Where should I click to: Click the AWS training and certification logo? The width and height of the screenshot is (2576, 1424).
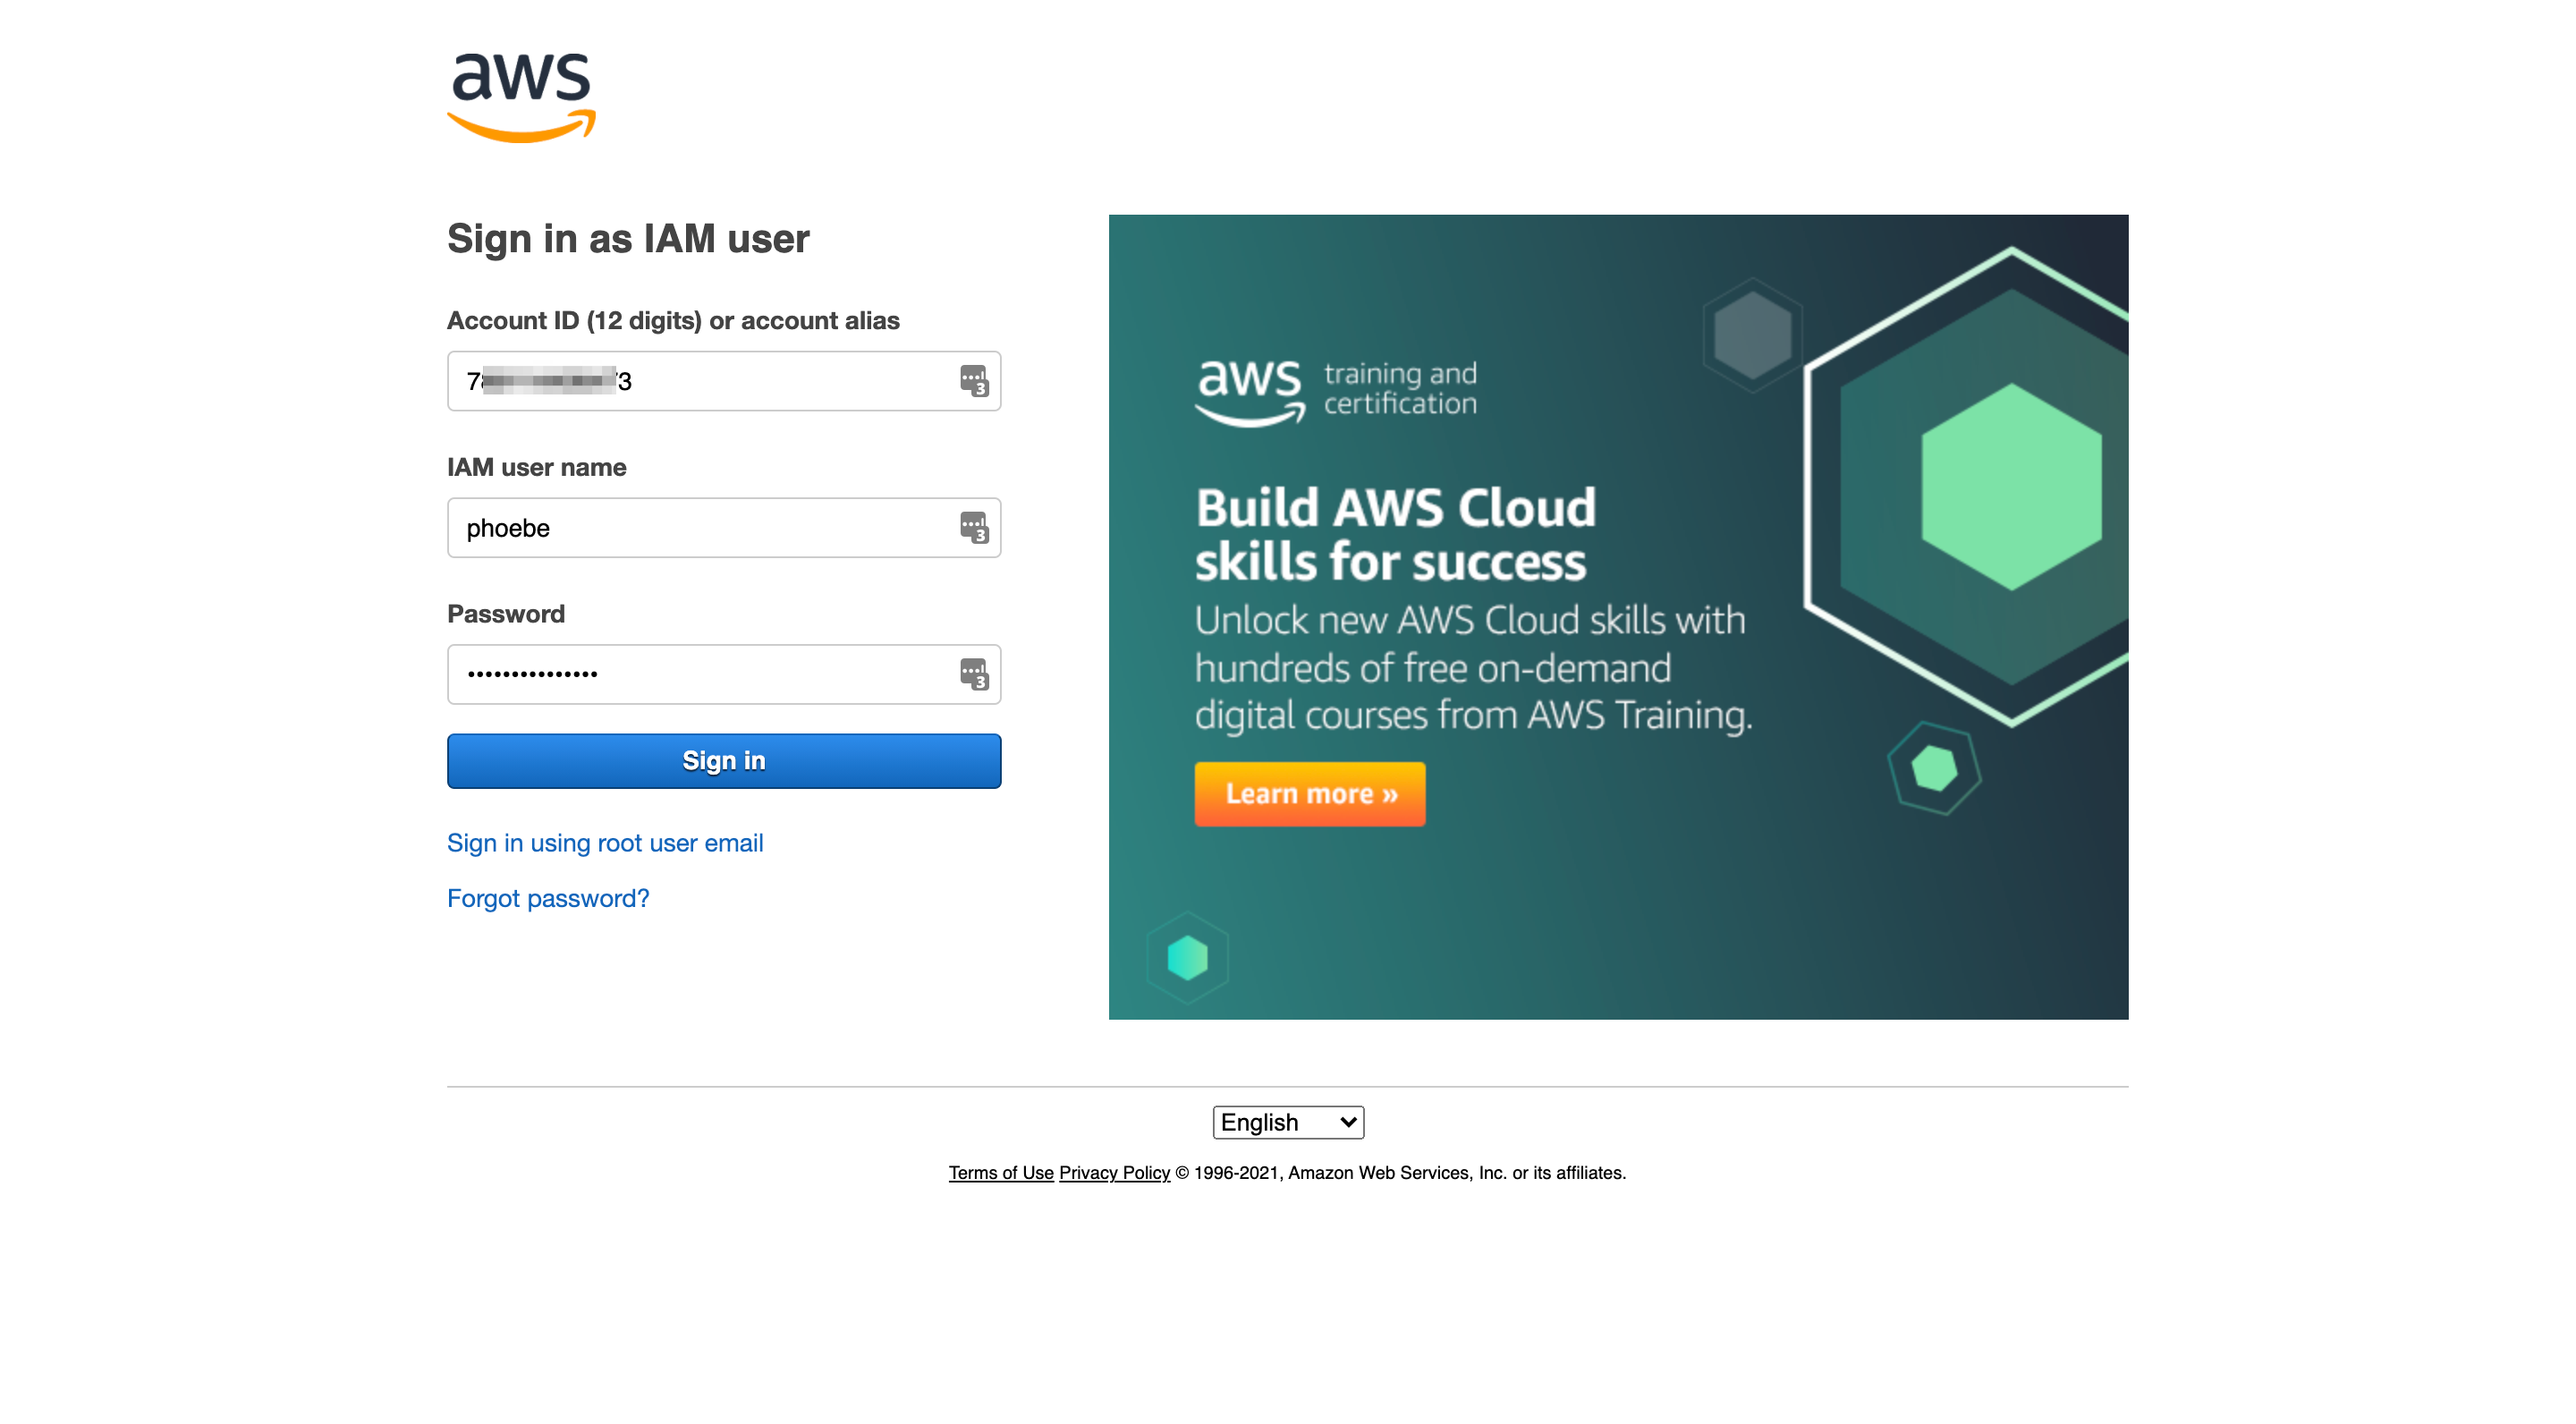point(1336,392)
